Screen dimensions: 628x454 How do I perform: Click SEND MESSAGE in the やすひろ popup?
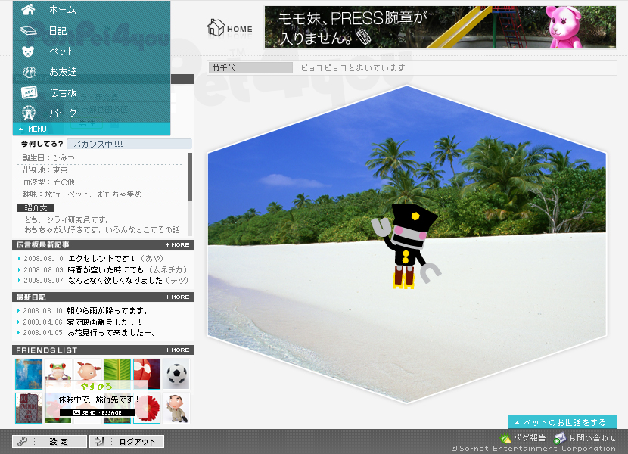98,412
